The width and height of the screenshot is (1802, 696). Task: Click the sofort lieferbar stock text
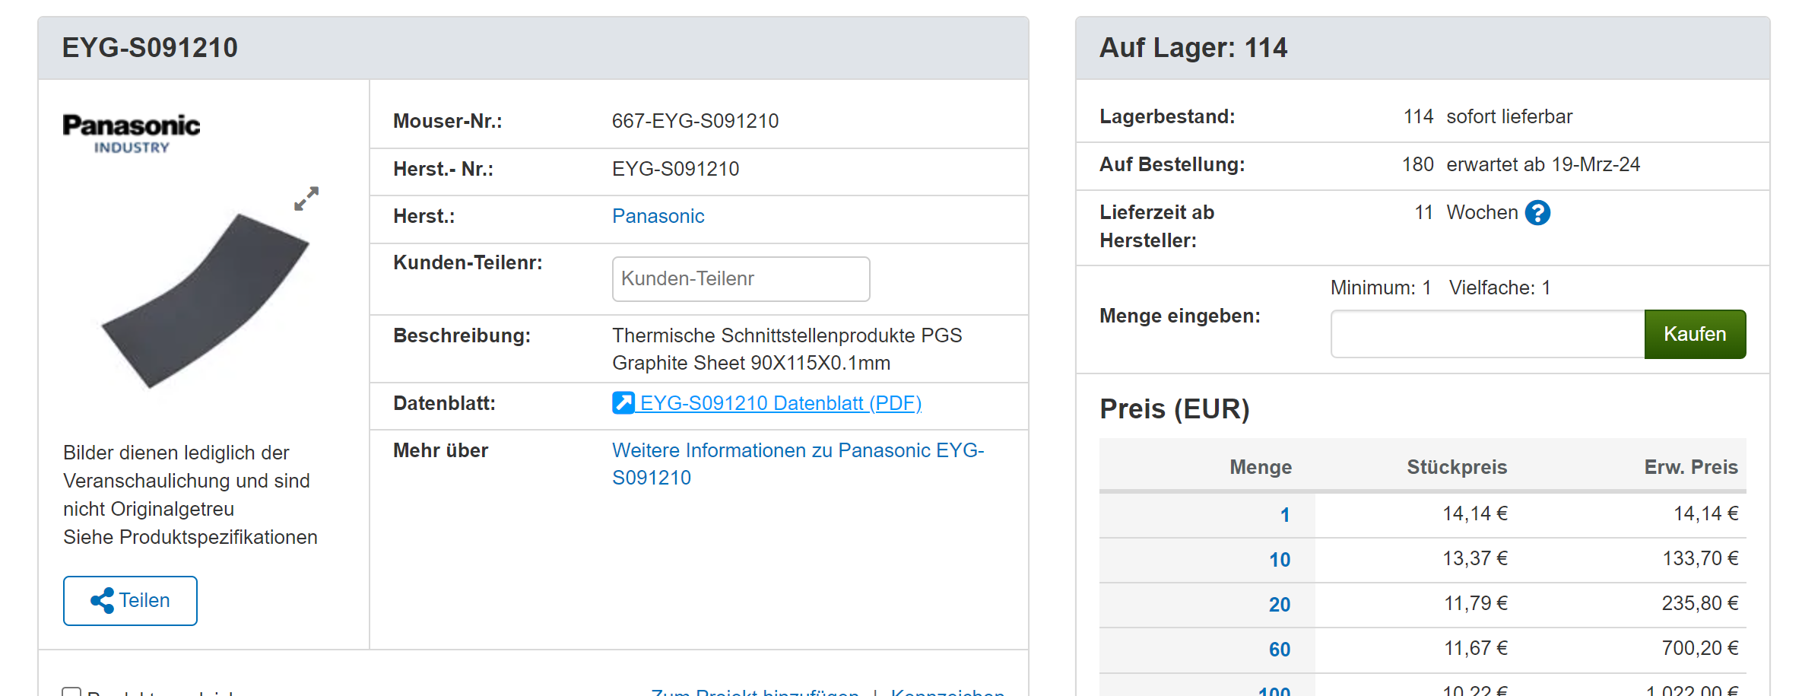[1509, 116]
